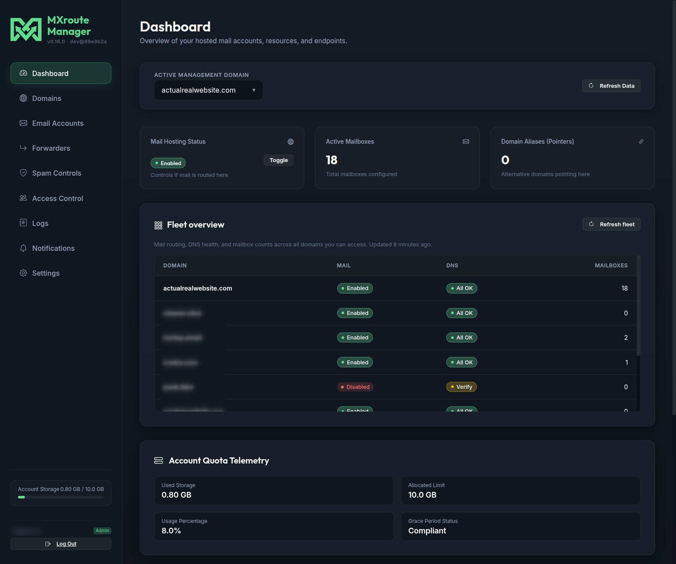
Task: Click the Log Out button
Action: point(61,544)
